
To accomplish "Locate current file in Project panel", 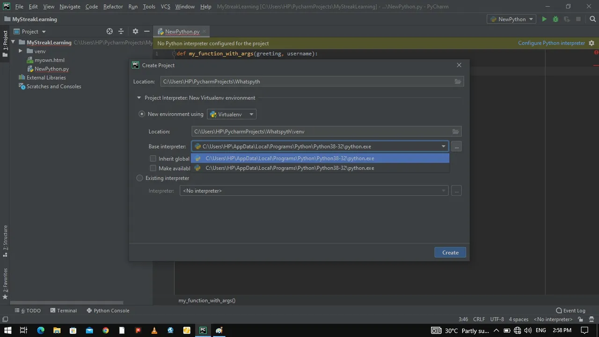I will point(110,31).
